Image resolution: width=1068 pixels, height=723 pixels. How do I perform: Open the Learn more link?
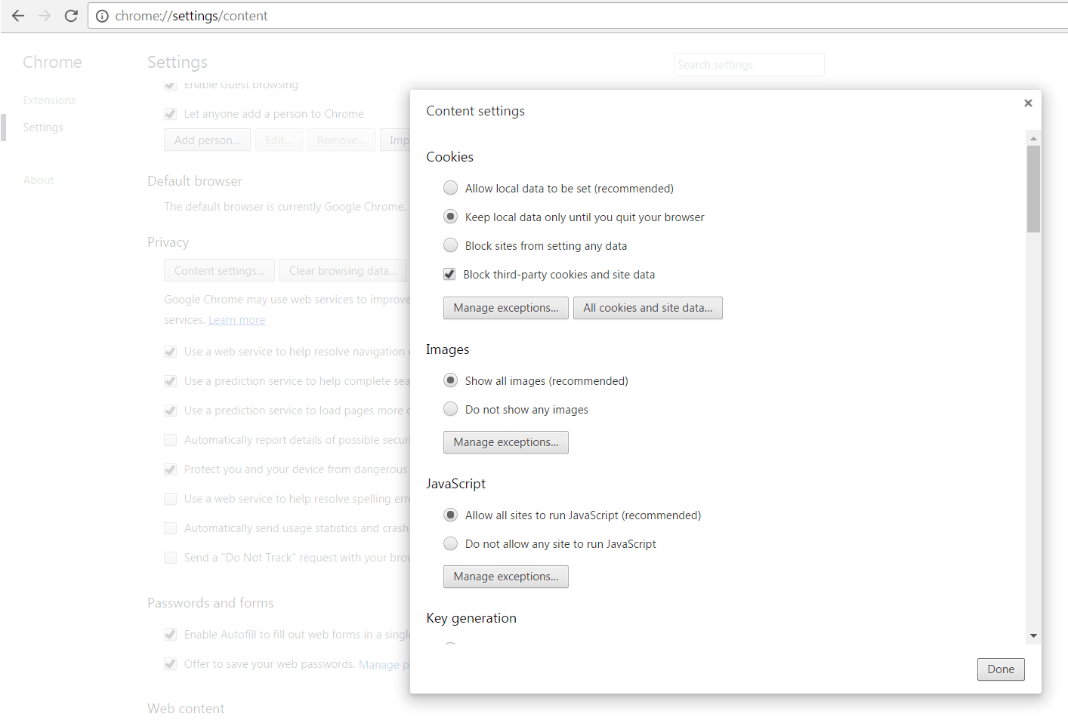point(237,320)
